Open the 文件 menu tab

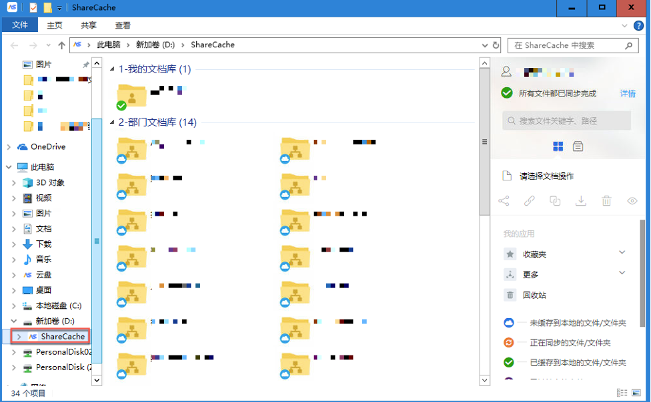tap(20, 25)
